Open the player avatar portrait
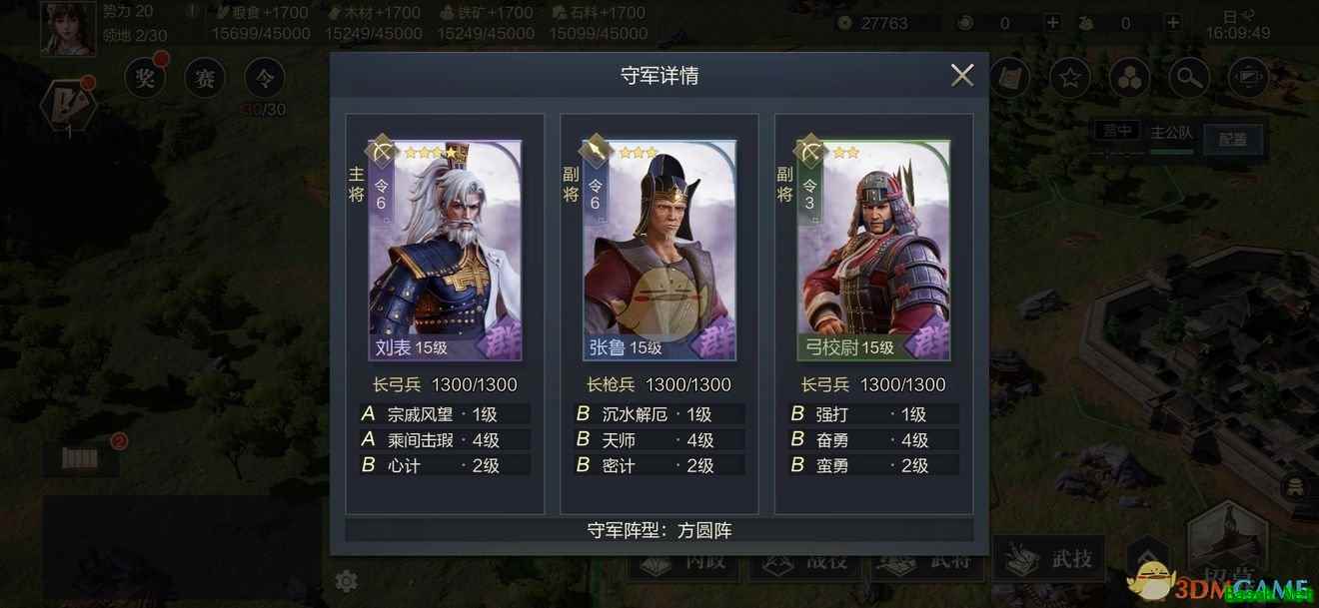1319x608 pixels. 68,28
